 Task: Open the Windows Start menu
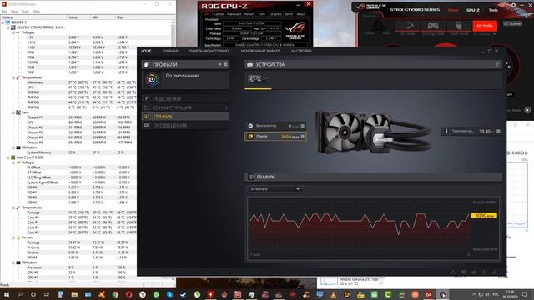point(6,294)
